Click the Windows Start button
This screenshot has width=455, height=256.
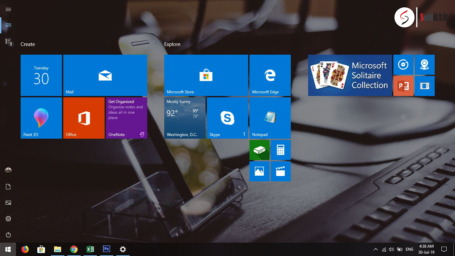click(8, 249)
